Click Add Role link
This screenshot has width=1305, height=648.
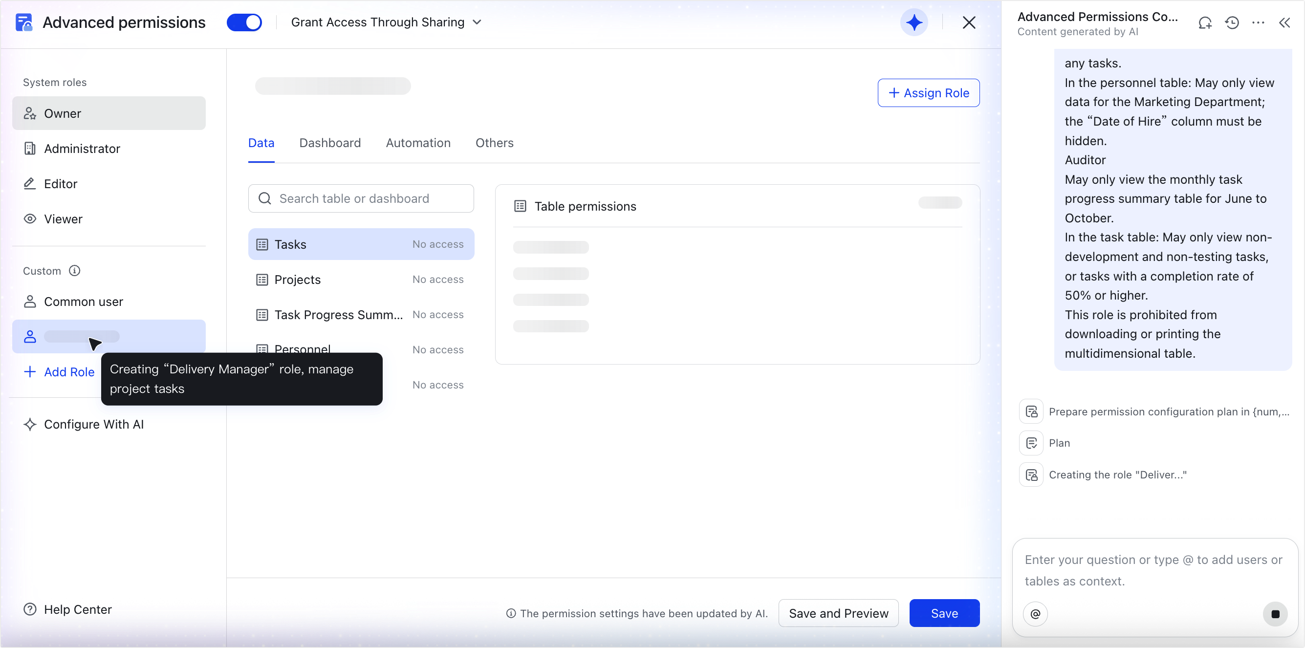coord(59,372)
